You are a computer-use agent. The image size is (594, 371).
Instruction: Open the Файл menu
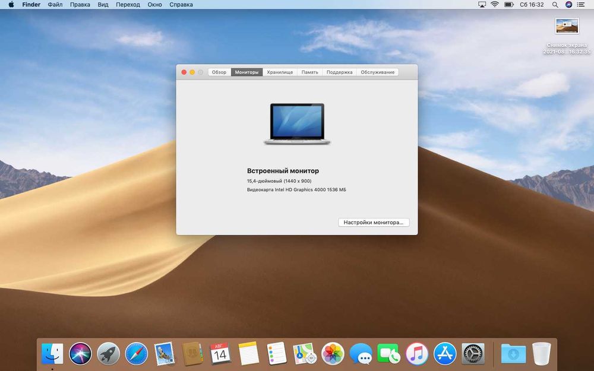[55, 5]
